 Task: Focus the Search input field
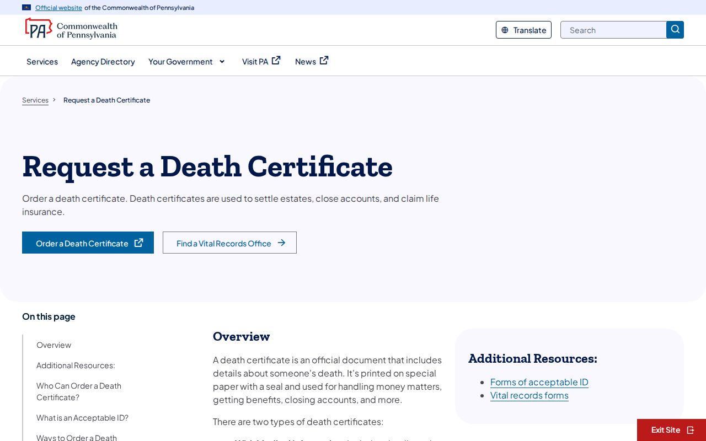tap(613, 30)
